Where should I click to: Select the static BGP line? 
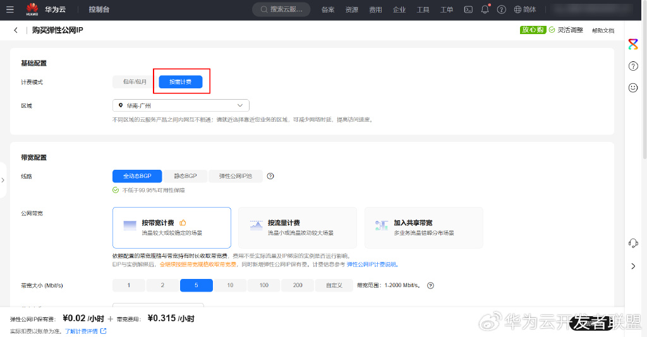(x=185, y=176)
